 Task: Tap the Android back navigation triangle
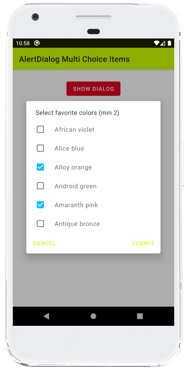pos(47,316)
